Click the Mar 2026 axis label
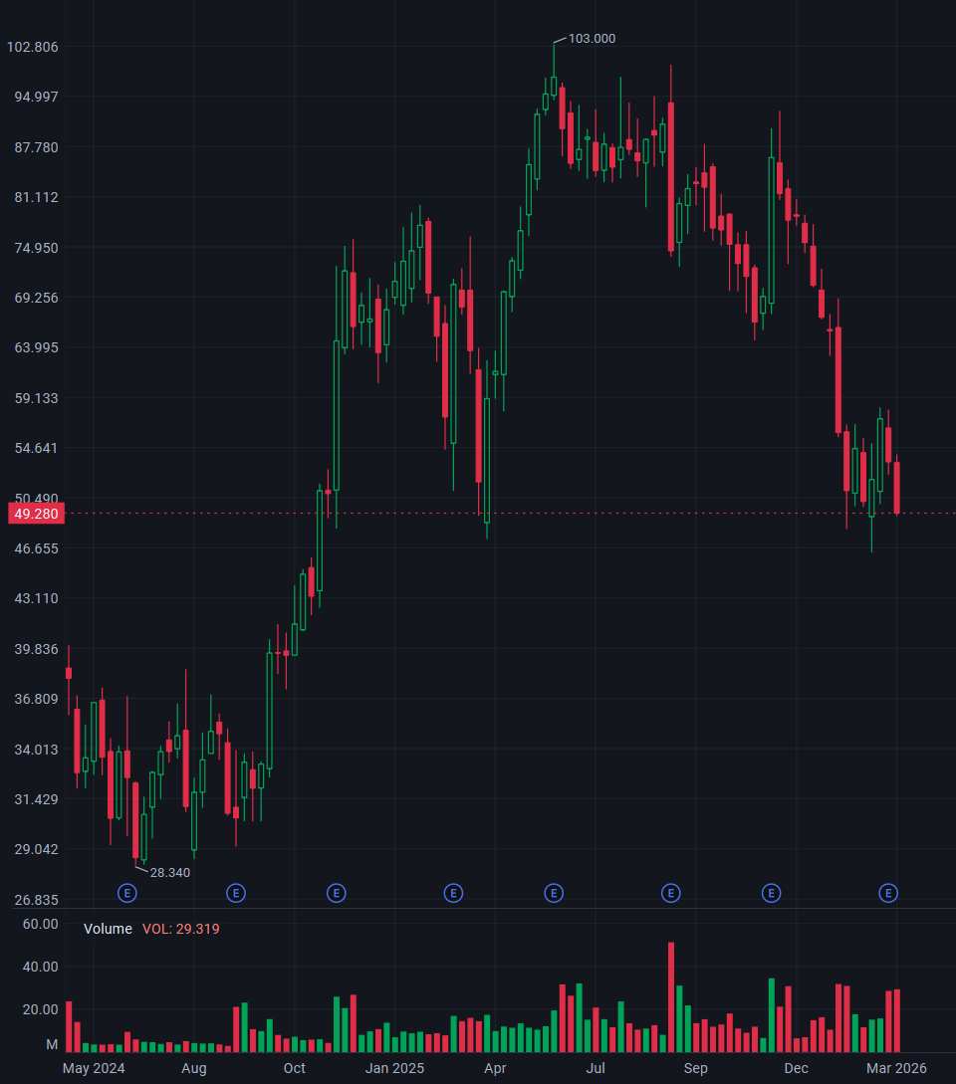The image size is (956, 1084). click(895, 1067)
